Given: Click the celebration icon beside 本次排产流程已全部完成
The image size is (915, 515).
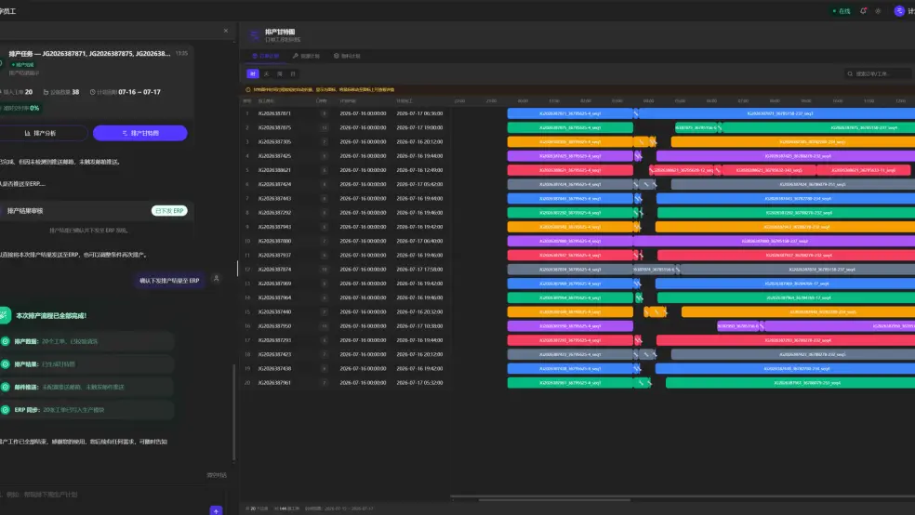Looking at the screenshot, I should tap(5, 315).
